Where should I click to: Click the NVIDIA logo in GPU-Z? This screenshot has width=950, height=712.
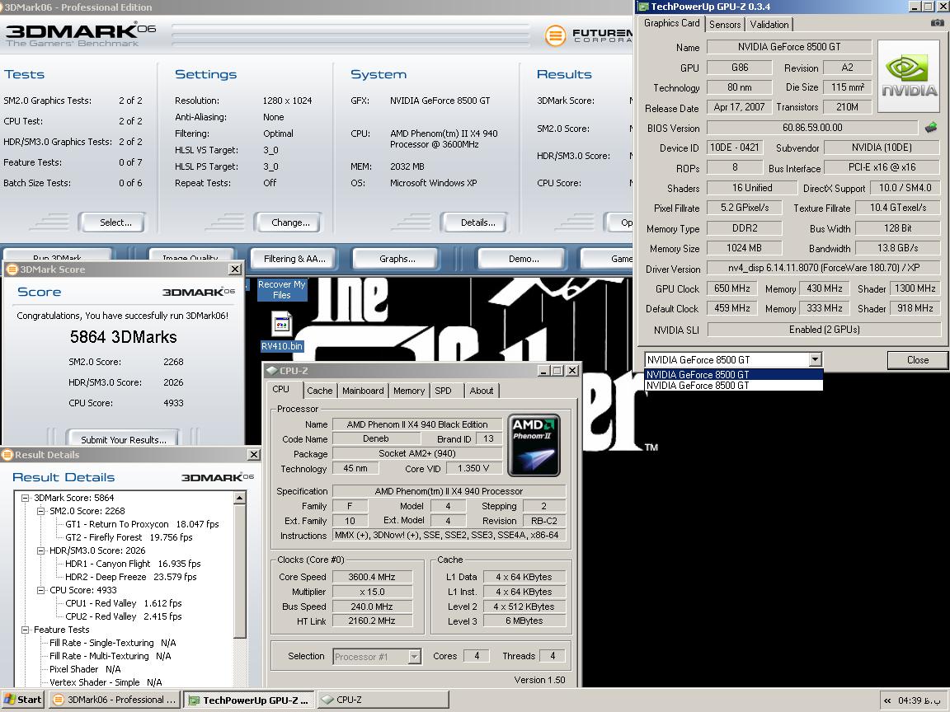(908, 77)
